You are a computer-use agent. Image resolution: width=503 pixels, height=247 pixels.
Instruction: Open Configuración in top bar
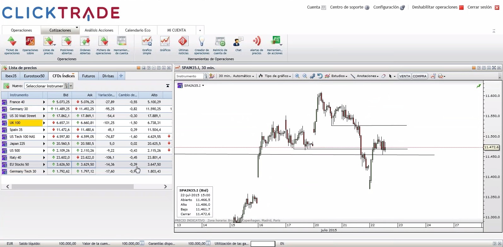pos(389,7)
